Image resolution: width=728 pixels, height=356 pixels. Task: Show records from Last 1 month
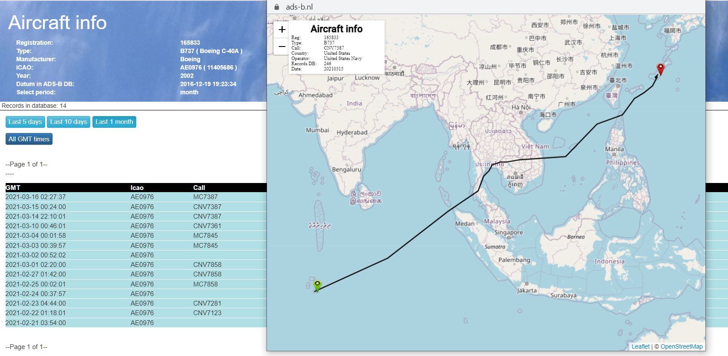[x=114, y=122]
